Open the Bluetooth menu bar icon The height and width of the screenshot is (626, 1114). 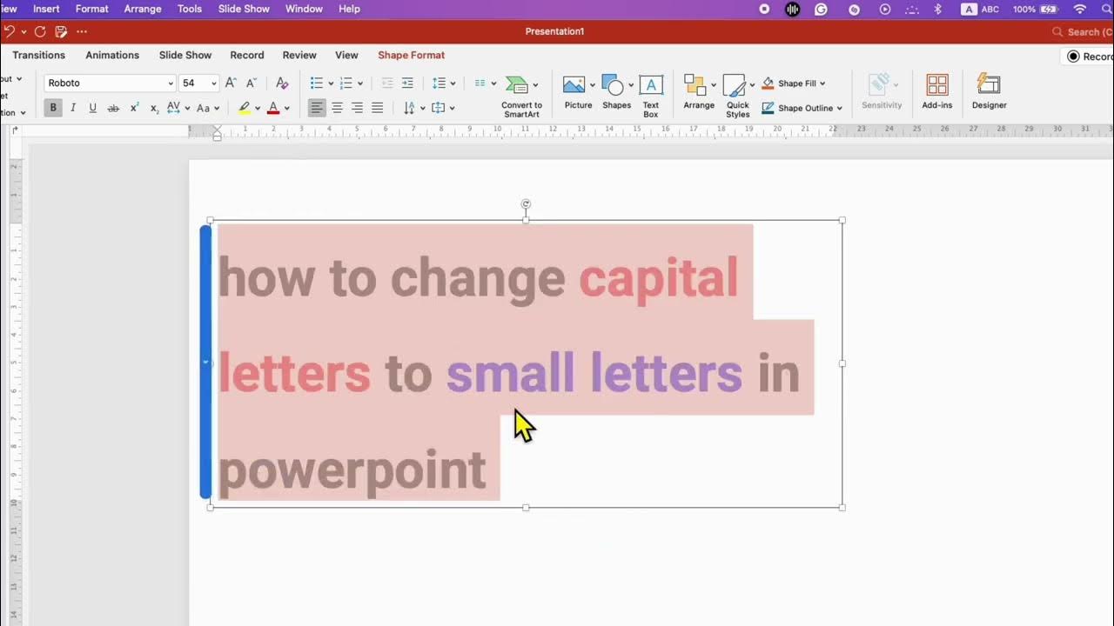tap(937, 9)
